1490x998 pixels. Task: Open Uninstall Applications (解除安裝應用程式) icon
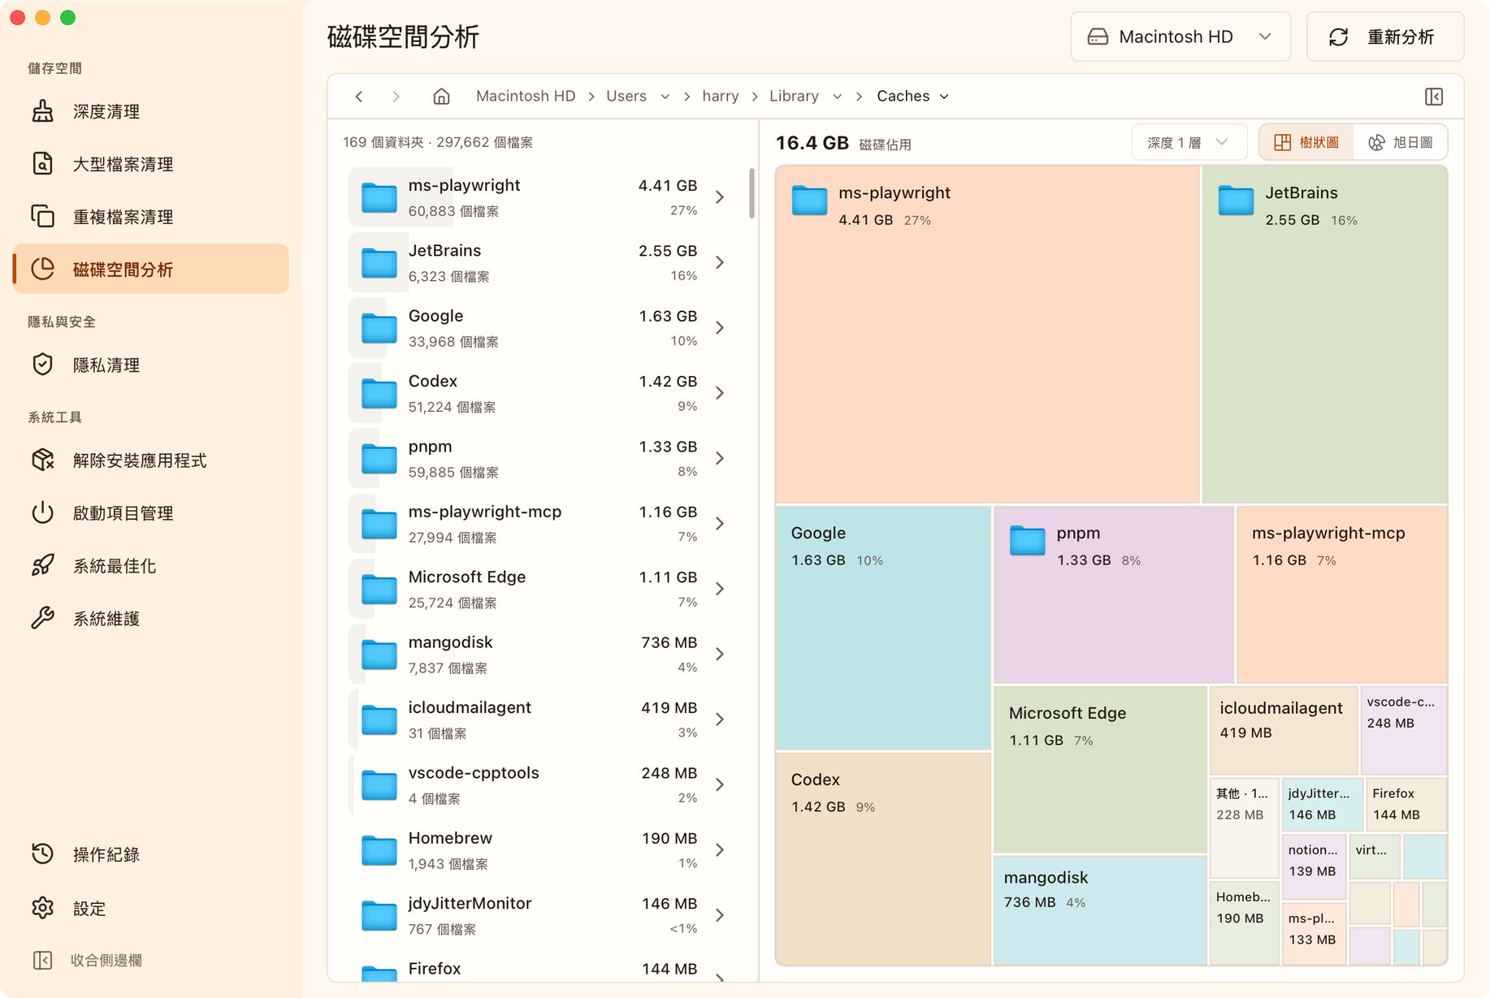[x=42, y=460]
